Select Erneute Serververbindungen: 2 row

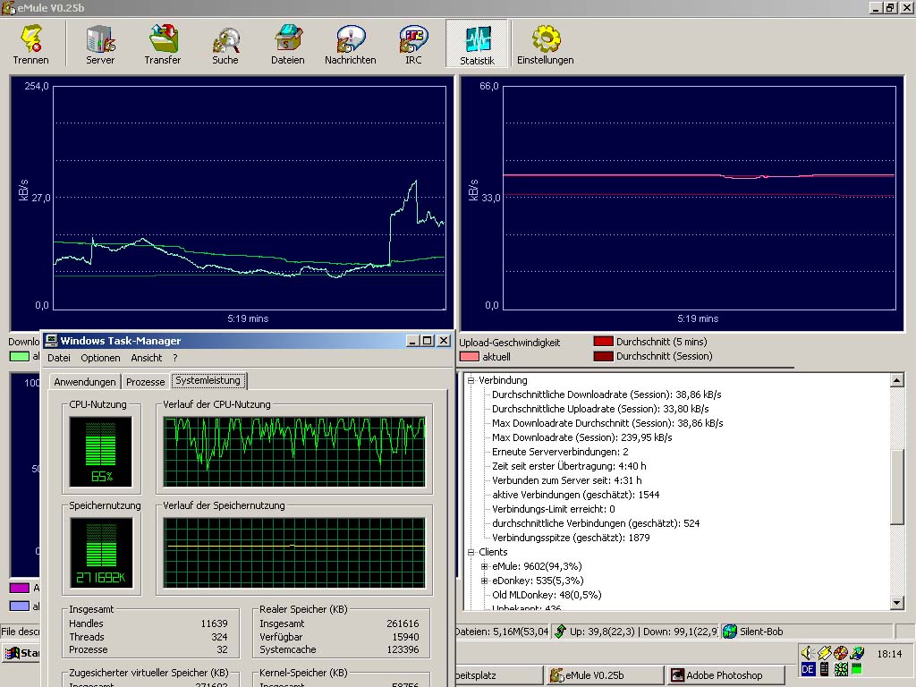[x=560, y=452]
